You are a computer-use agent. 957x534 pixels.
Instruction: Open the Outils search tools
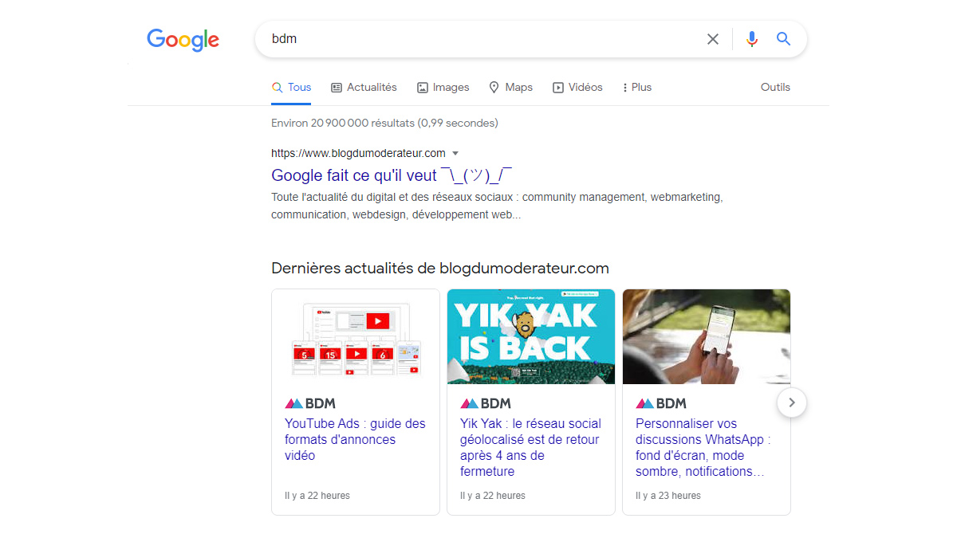(775, 88)
